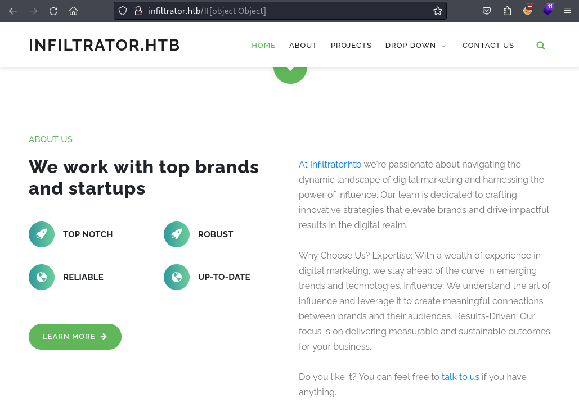Click the insecure connection padlock icon
The width and height of the screenshot is (579, 407).
(x=138, y=11)
